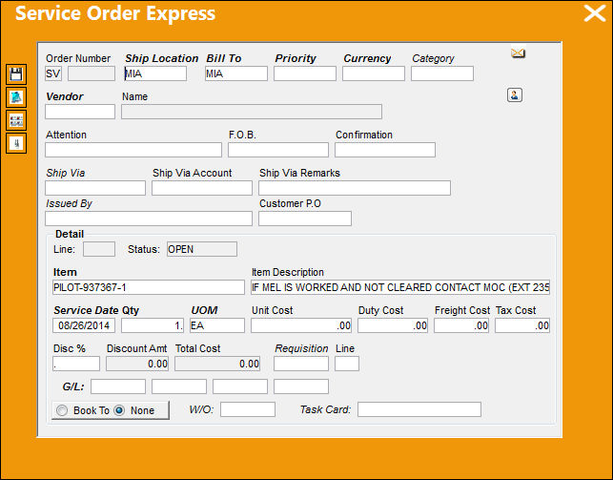This screenshot has width=613, height=480.
Task: Click the Service Date field 08/26/2014
Action: pyautogui.click(x=84, y=325)
